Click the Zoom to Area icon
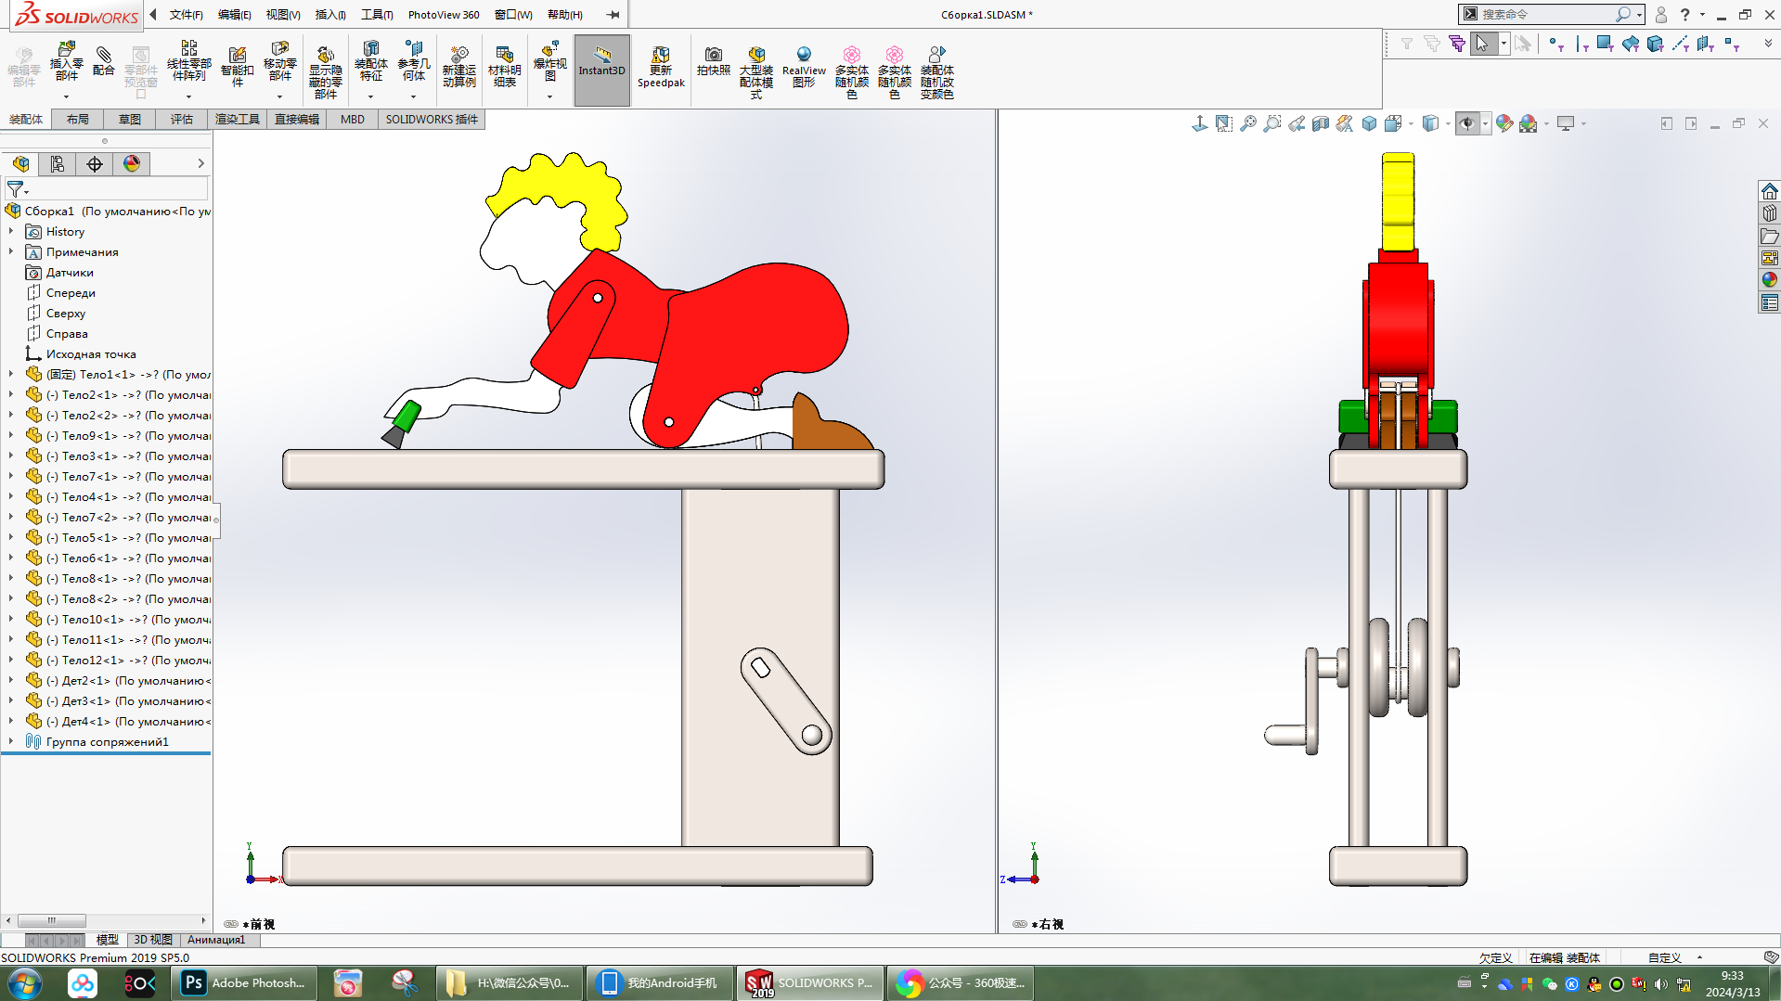The width and height of the screenshot is (1781, 1001). click(1272, 123)
